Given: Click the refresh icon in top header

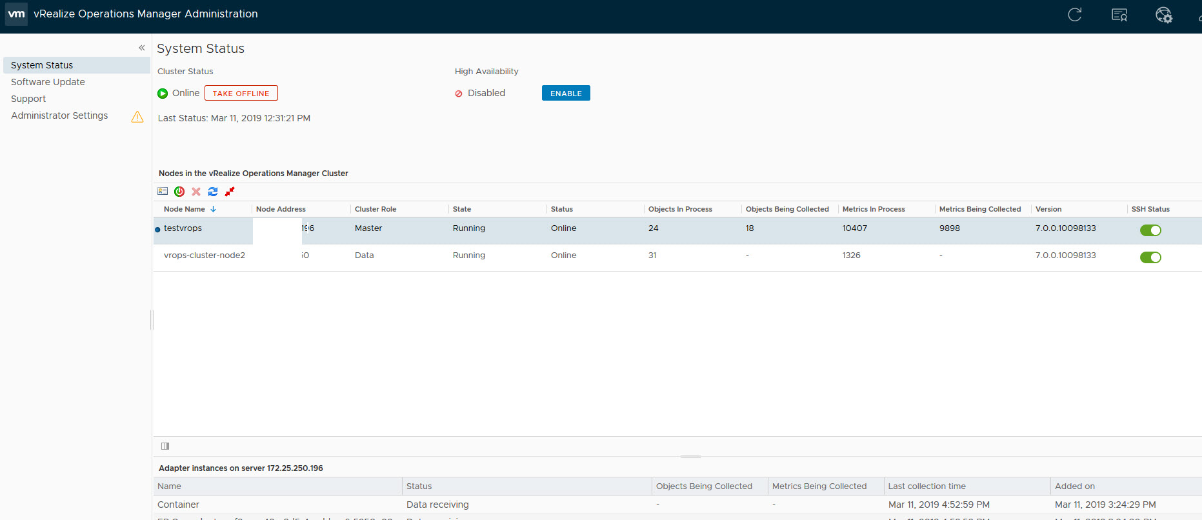Looking at the screenshot, I should tap(1074, 15).
